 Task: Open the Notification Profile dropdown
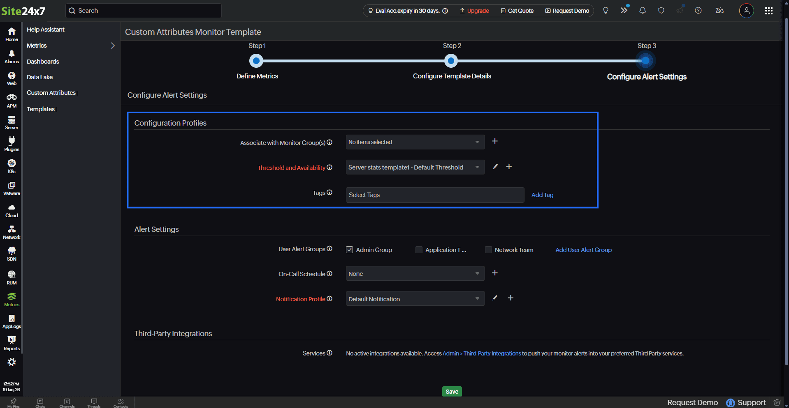coord(415,299)
